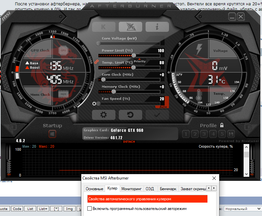Click the GeForce GTX 960 card name
This screenshot has width=262, height=216.
[127, 130]
